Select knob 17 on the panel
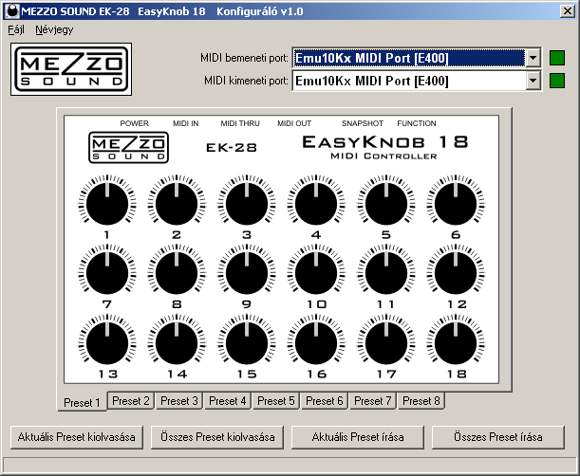Viewport: 580px width, 476px height. point(385,343)
